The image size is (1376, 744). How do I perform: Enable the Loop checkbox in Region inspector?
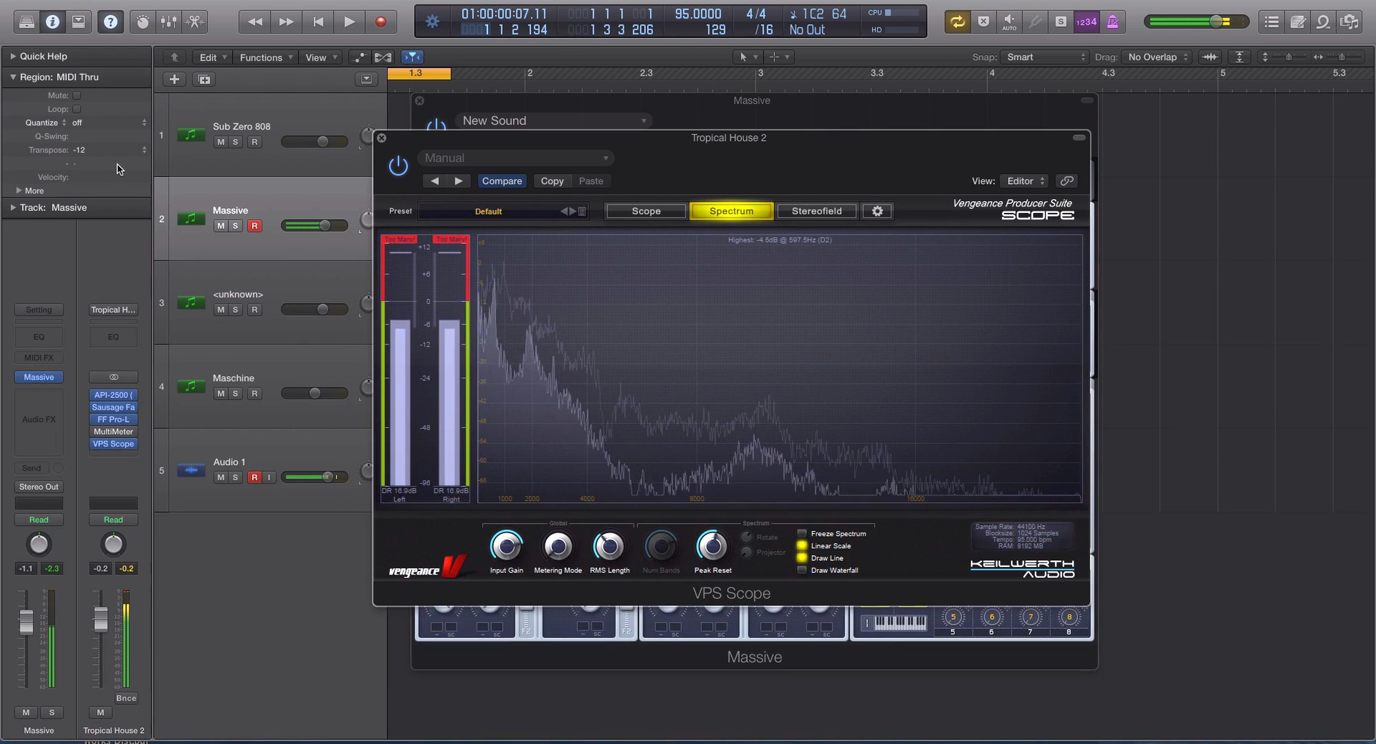pyautogui.click(x=76, y=109)
